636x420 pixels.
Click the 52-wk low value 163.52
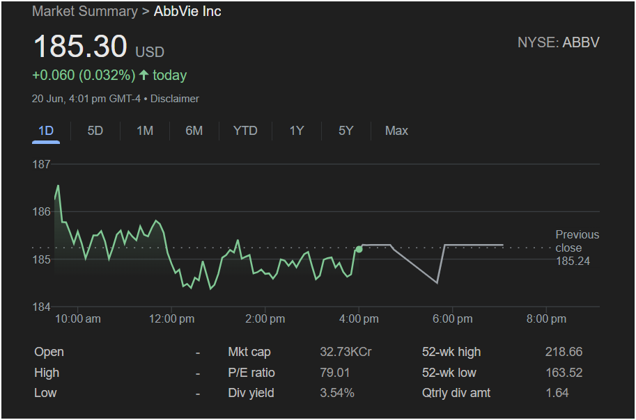tap(564, 373)
